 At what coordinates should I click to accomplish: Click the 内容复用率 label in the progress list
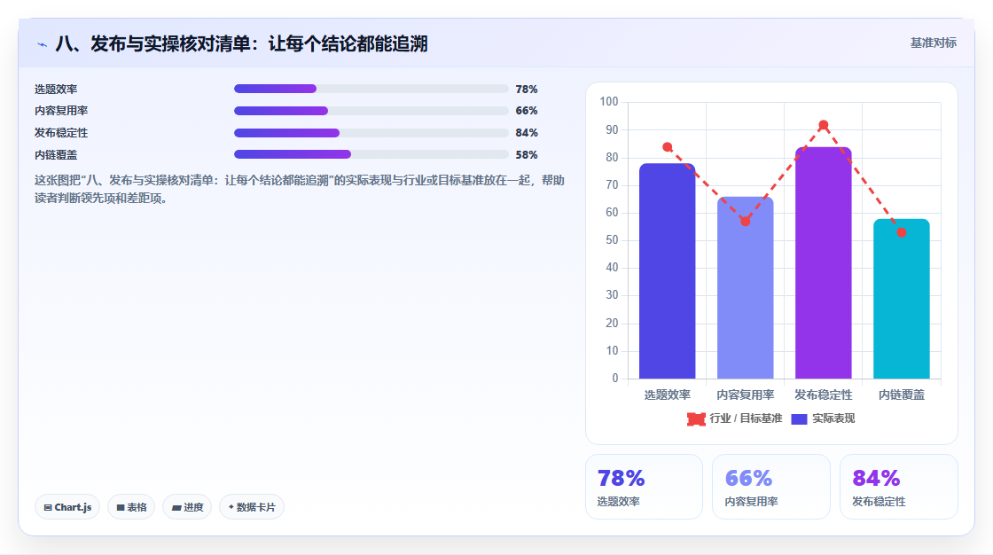tap(61, 111)
